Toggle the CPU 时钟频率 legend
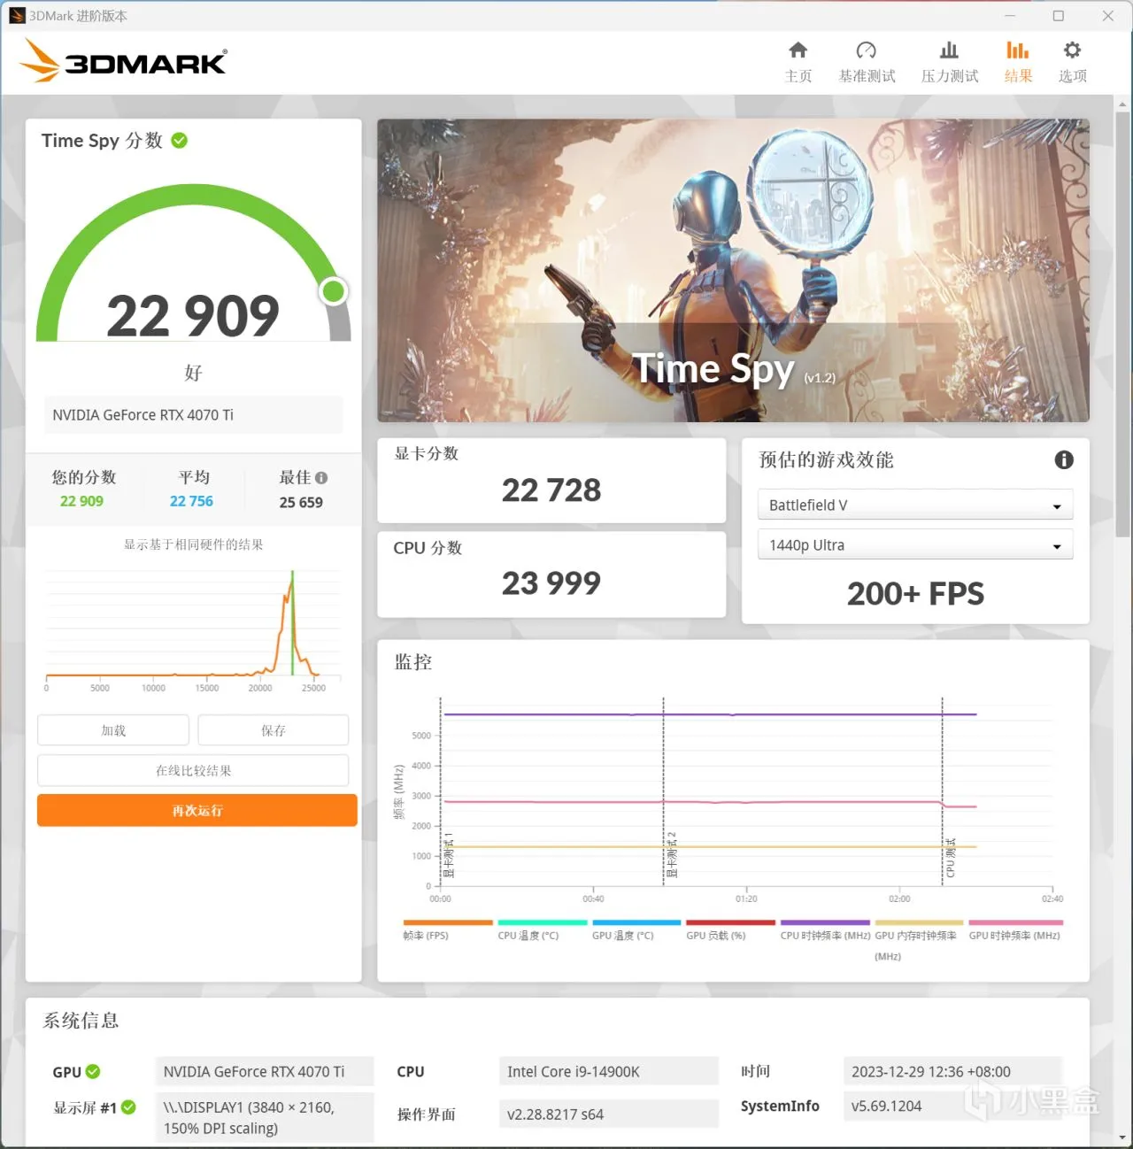Image resolution: width=1133 pixels, height=1149 pixels. [825, 929]
